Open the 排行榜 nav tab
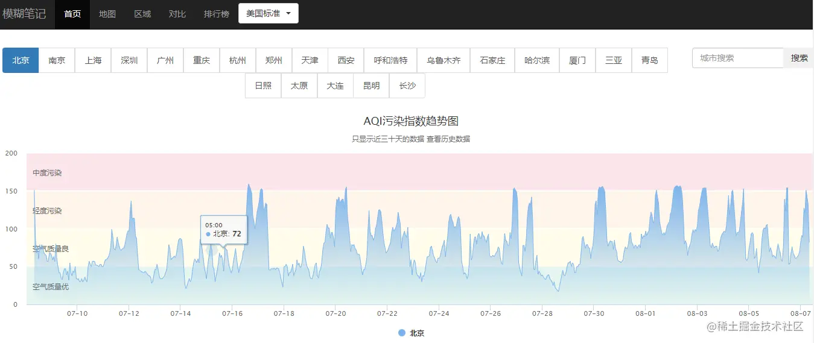 pyautogui.click(x=217, y=14)
